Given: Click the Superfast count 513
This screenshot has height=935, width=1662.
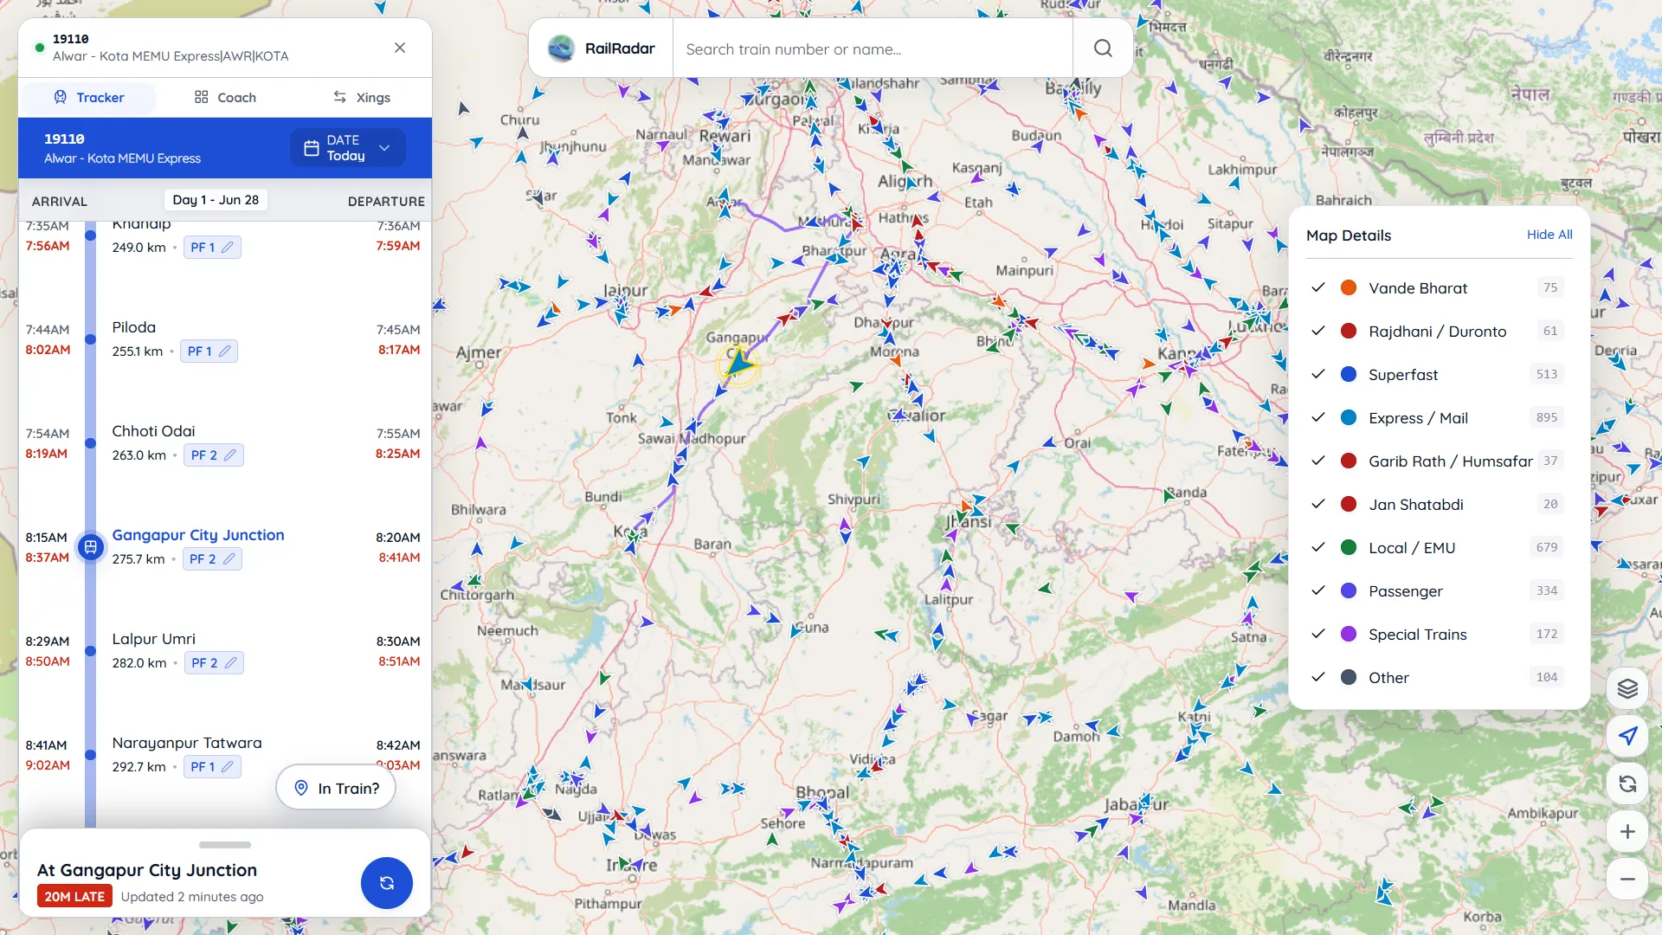Looking at the screenshot, I should pyautogui.click(x=1547, y=374).
